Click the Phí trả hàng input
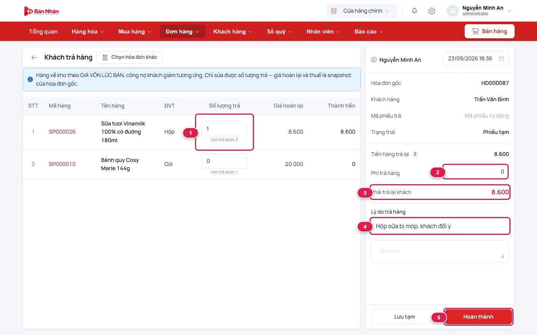The image size is (537, 335). coord(475,172)
